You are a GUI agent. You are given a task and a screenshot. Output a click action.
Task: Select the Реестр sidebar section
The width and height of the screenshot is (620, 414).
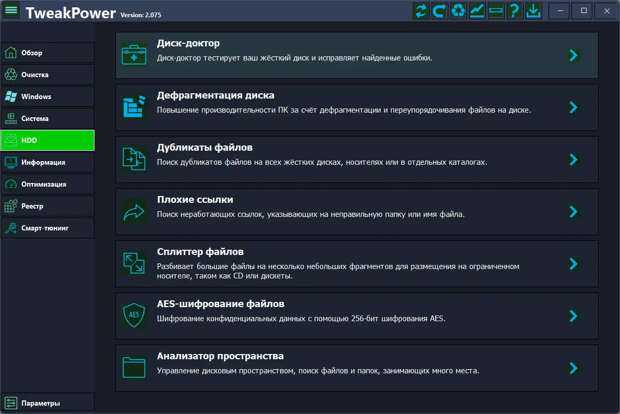tap(47, 206)
